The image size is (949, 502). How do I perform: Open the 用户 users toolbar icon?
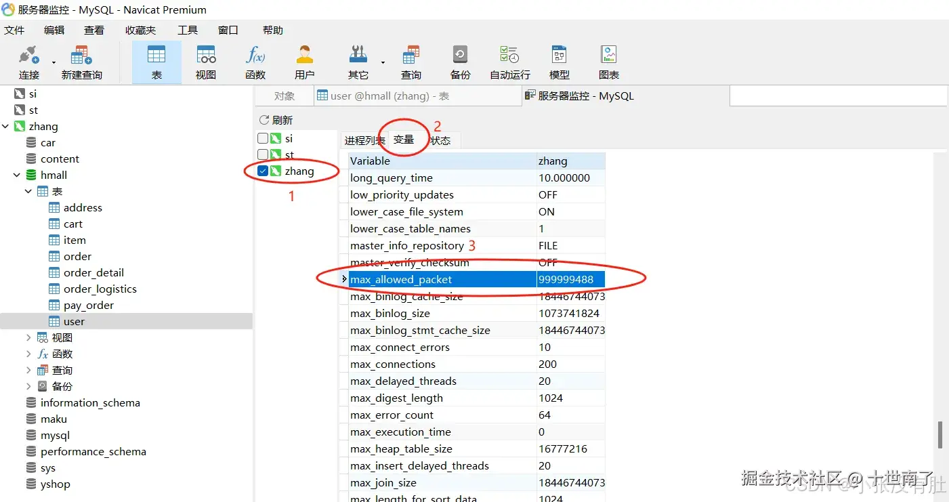point(305,62)
